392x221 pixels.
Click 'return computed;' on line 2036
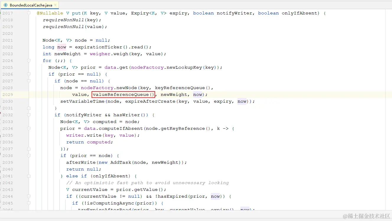tap(90, 142)
